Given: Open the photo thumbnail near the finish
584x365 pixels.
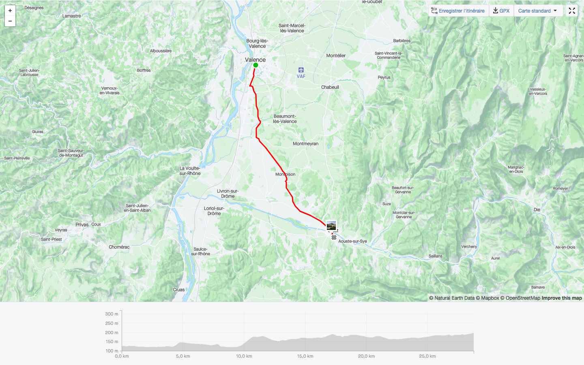Looking at the screenshot, I should click(331, 225).
